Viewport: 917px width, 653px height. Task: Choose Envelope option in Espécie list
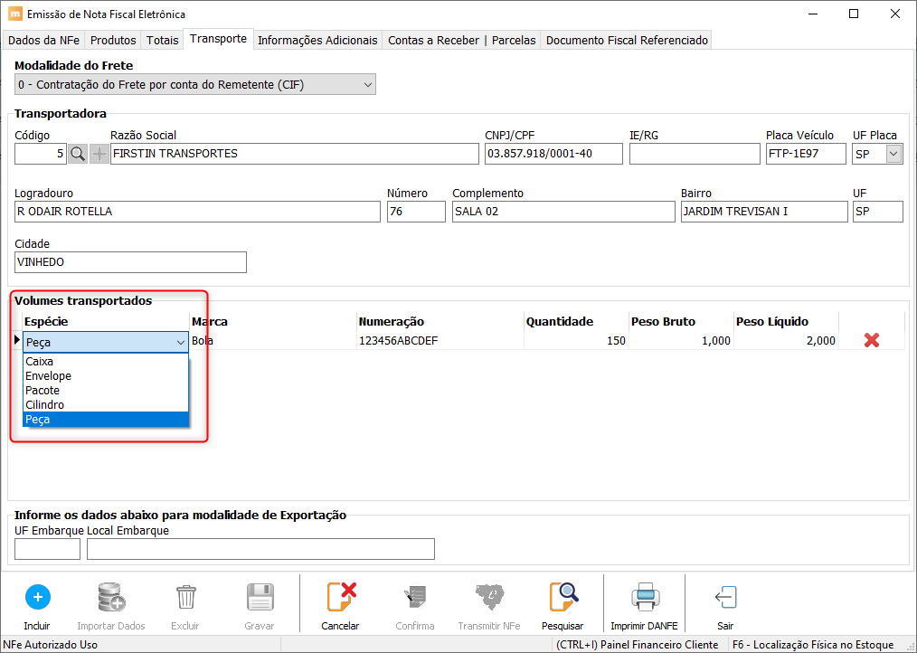tap(49, 376)
